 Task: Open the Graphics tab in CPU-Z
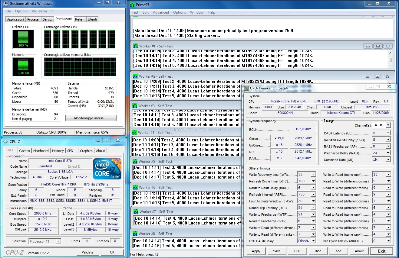pos(86,151)
